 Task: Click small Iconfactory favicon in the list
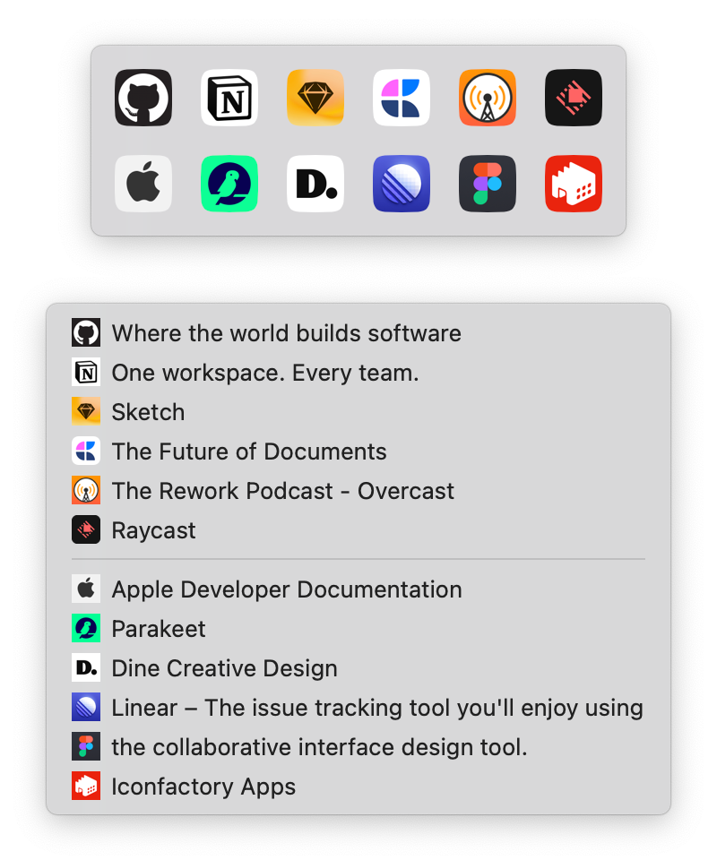tap(86, 786)
